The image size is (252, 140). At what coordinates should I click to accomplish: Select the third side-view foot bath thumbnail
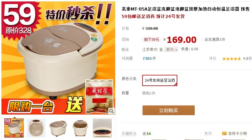coord(58,128)
